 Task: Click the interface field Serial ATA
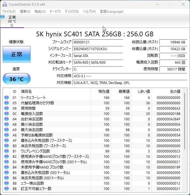[x=98, y=56]
